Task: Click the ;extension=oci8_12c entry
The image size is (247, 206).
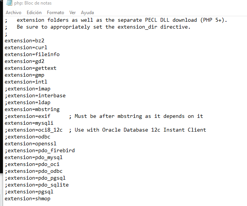Action: point(34,130)
